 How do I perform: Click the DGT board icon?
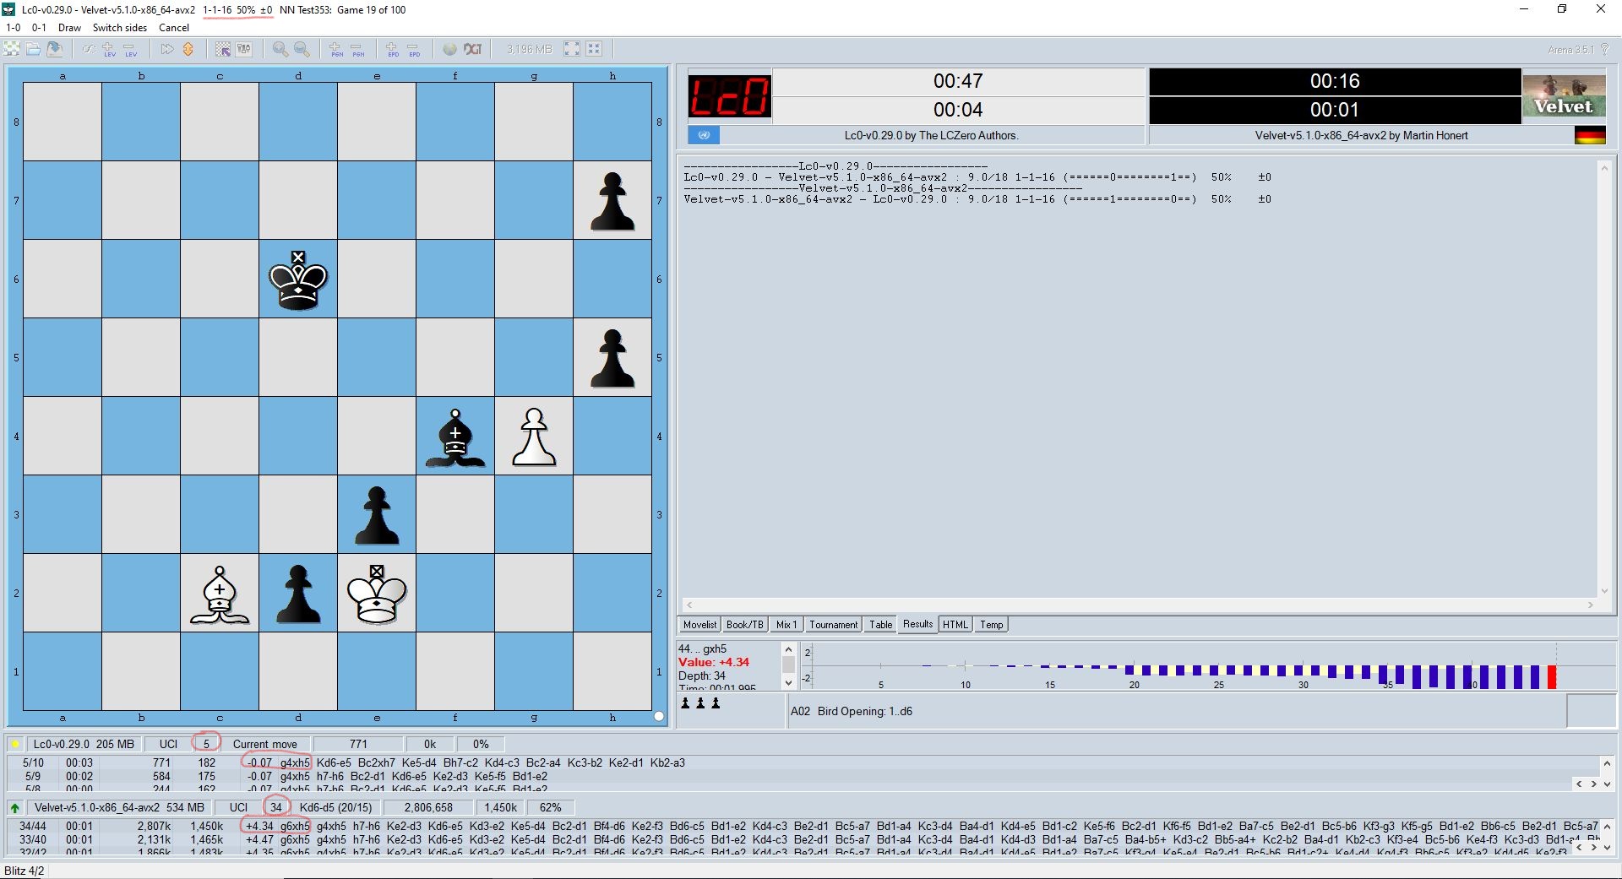(473, 49)
